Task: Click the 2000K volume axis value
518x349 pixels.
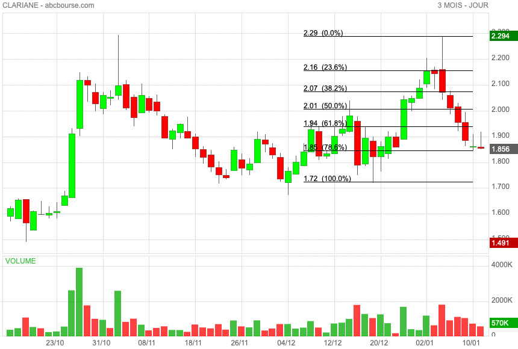Action: (x=502, y=300)
